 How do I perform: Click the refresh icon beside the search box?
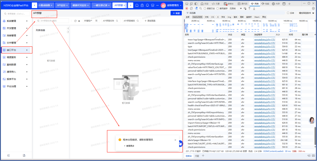point(75,21)
